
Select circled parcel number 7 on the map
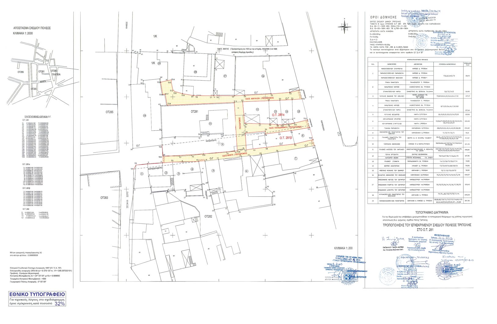[295, 158]
